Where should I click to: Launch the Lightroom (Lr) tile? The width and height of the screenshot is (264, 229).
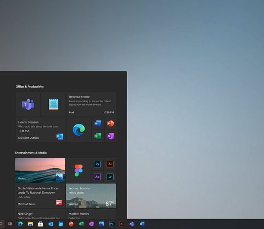110,176
